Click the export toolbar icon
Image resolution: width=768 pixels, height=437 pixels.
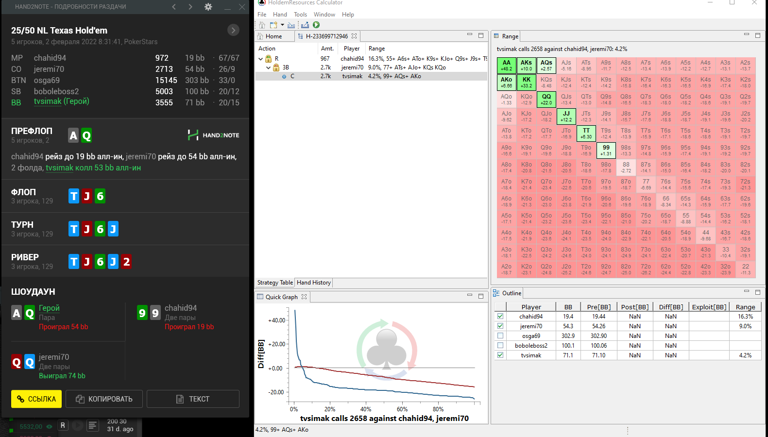[x=305, y=25]
